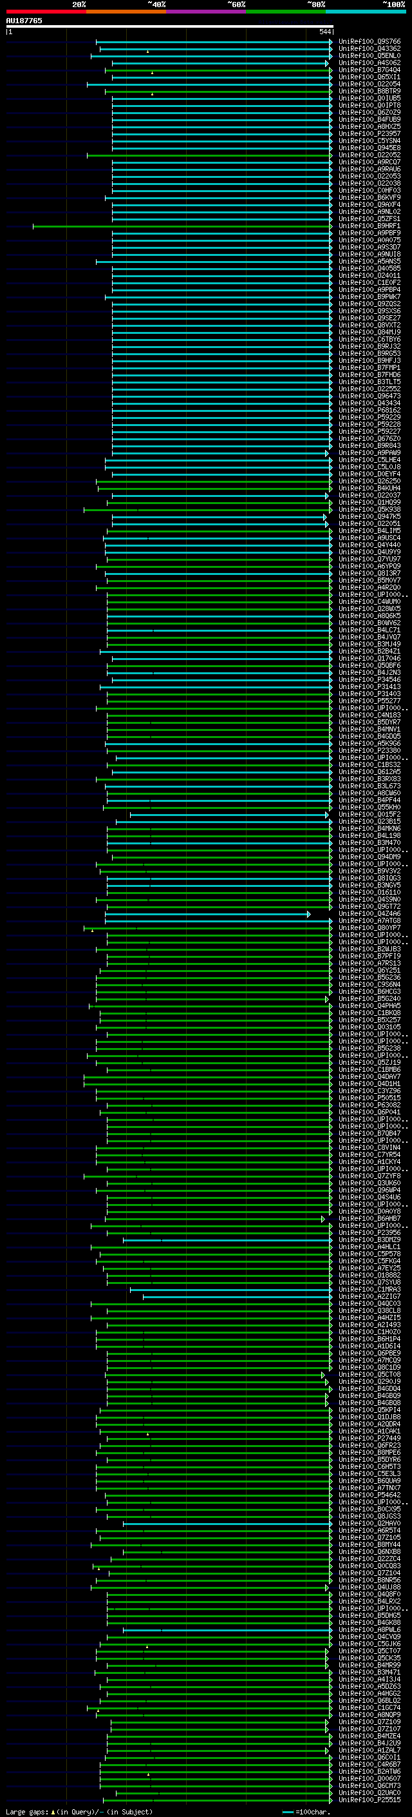
Task: Click the cyan ~100% identity legend segment
Action: coord(366,12)
